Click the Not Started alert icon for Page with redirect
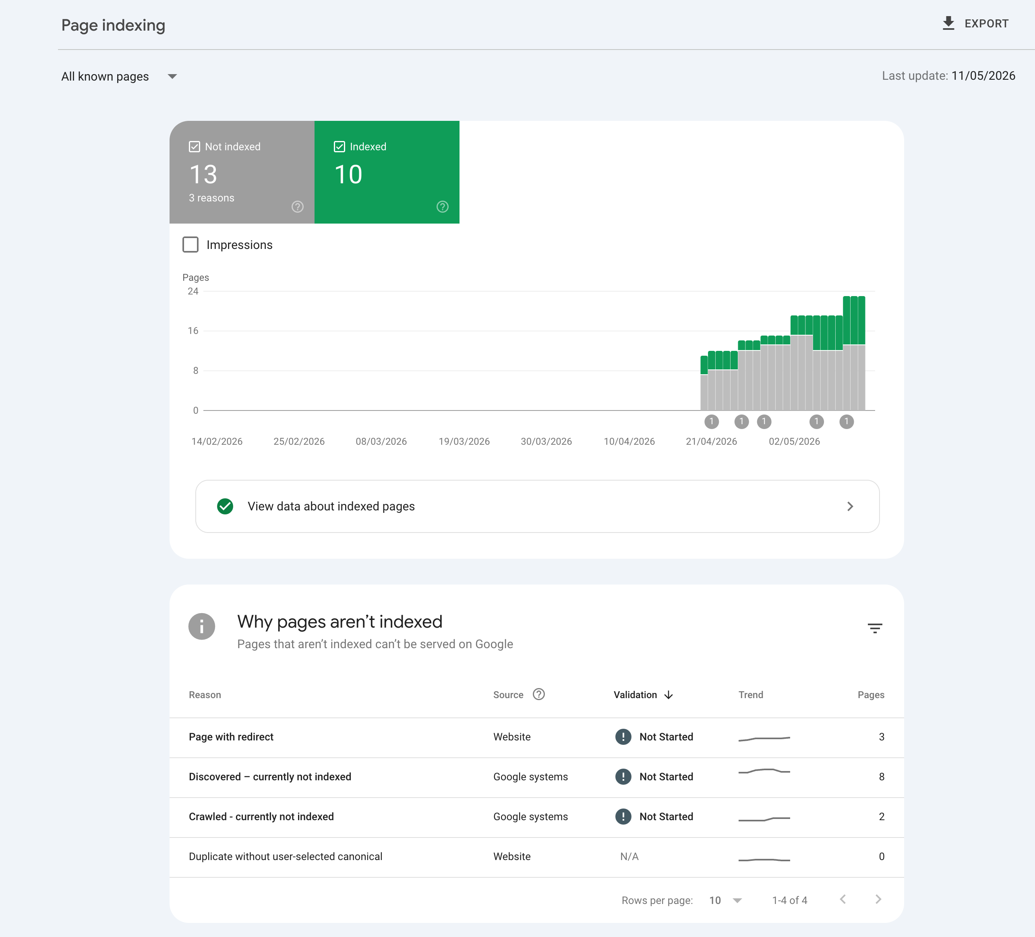The width and height of the screenshot is (1035, 937). tap(623, 737)
